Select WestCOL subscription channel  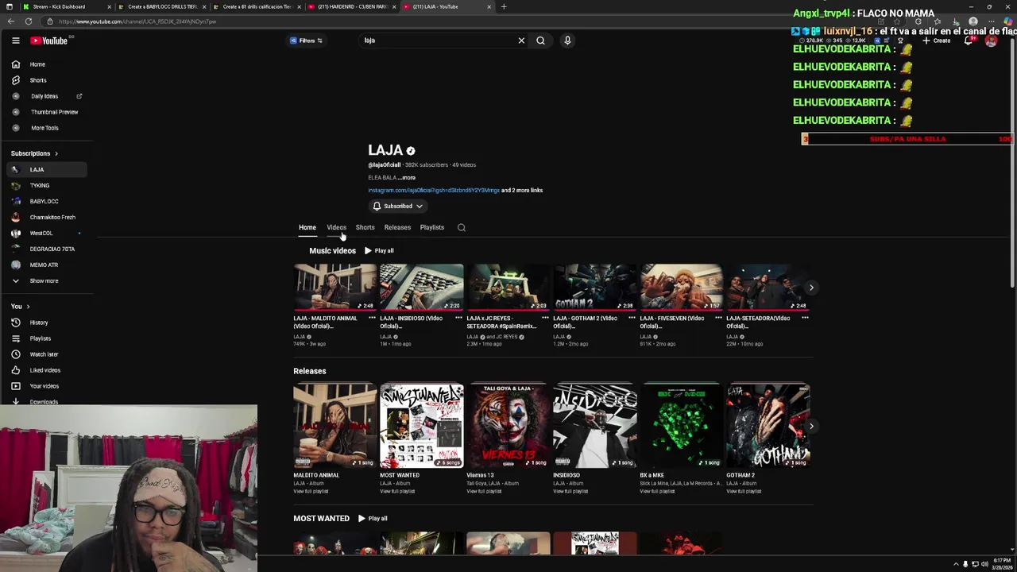46,233
